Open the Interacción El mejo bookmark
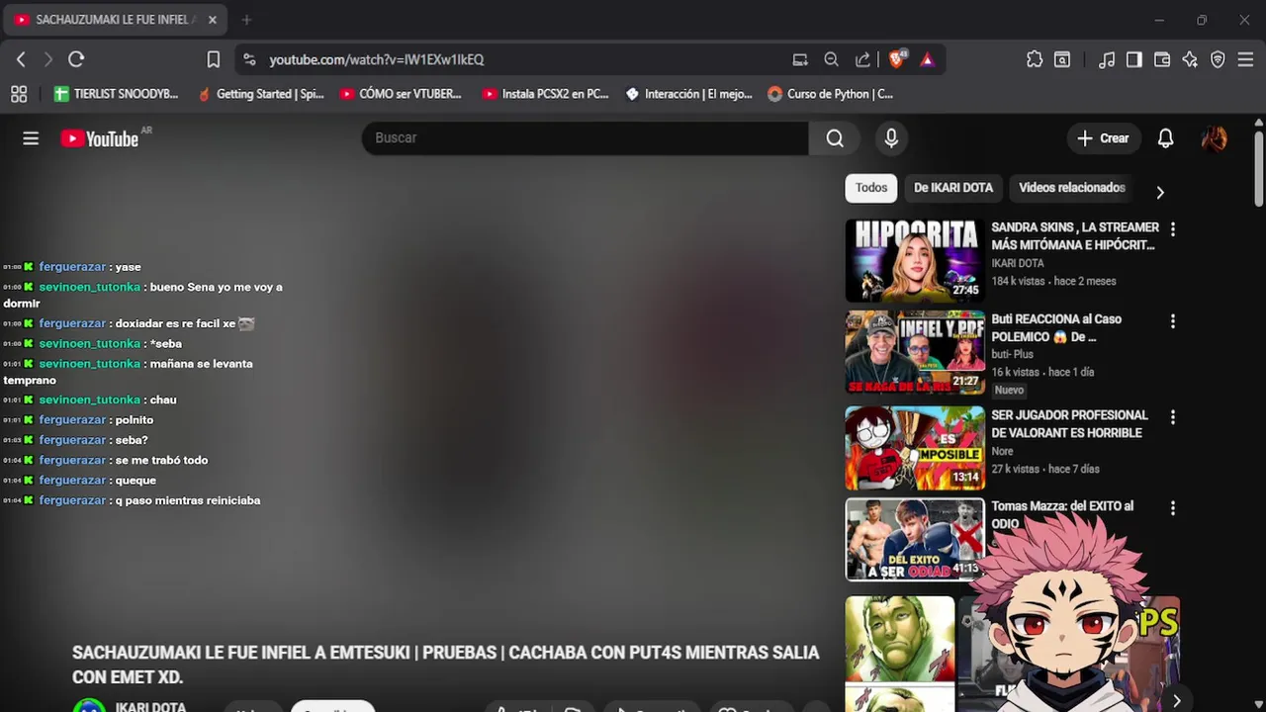The image size is (1266, 712). click(x=689, y=94)
